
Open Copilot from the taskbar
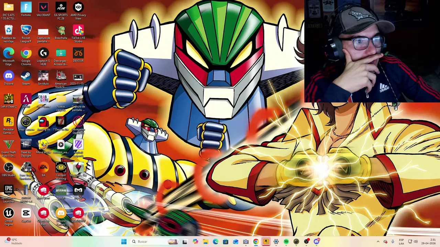[x=195, y=242]
